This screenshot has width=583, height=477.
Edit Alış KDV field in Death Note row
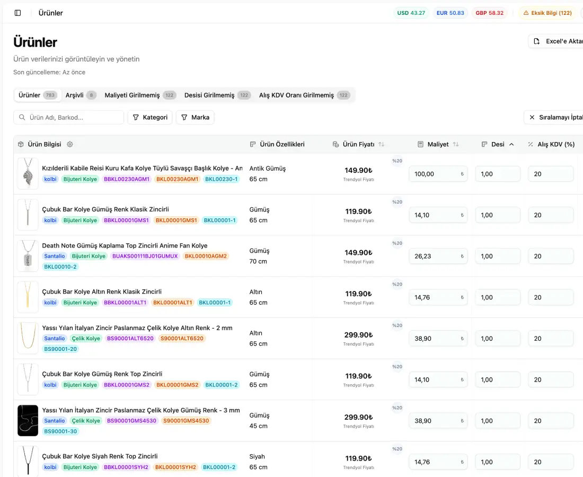pyautogui.click(x=551, y=256)
